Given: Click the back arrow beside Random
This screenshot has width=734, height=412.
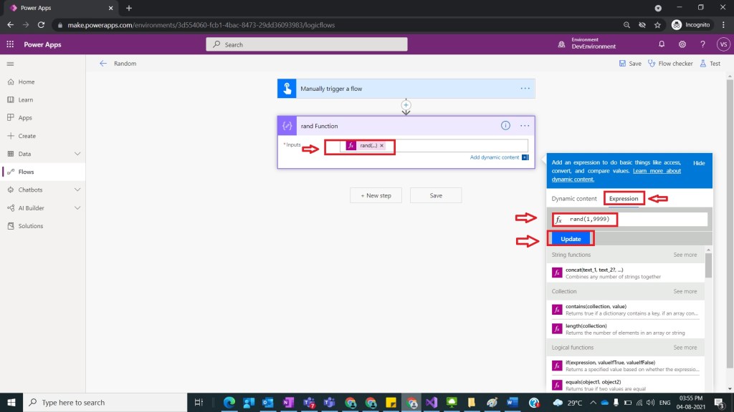Looking at the screenshot, I should pyautogui.click(x=103, y=64).
